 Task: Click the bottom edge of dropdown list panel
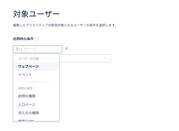(36, 121)
